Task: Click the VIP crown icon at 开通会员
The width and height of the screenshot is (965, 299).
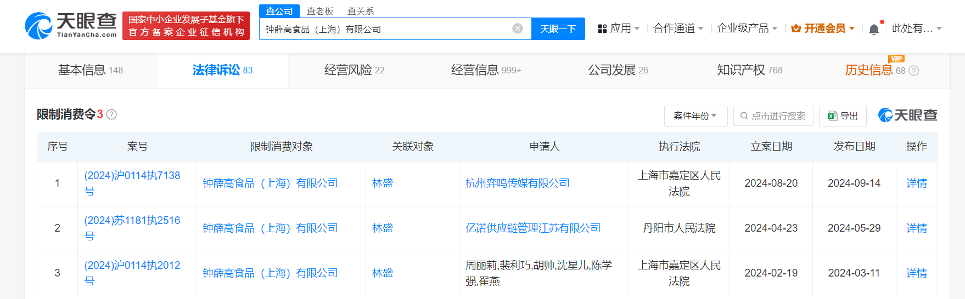Action: pos(796,28)
